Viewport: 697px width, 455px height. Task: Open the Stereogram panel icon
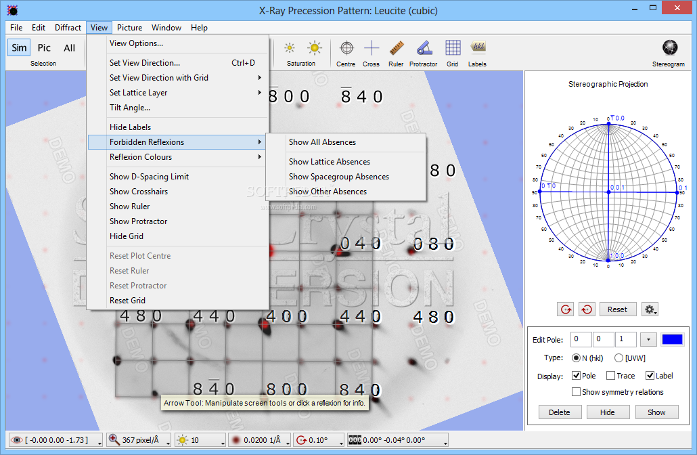pos(669,47)
